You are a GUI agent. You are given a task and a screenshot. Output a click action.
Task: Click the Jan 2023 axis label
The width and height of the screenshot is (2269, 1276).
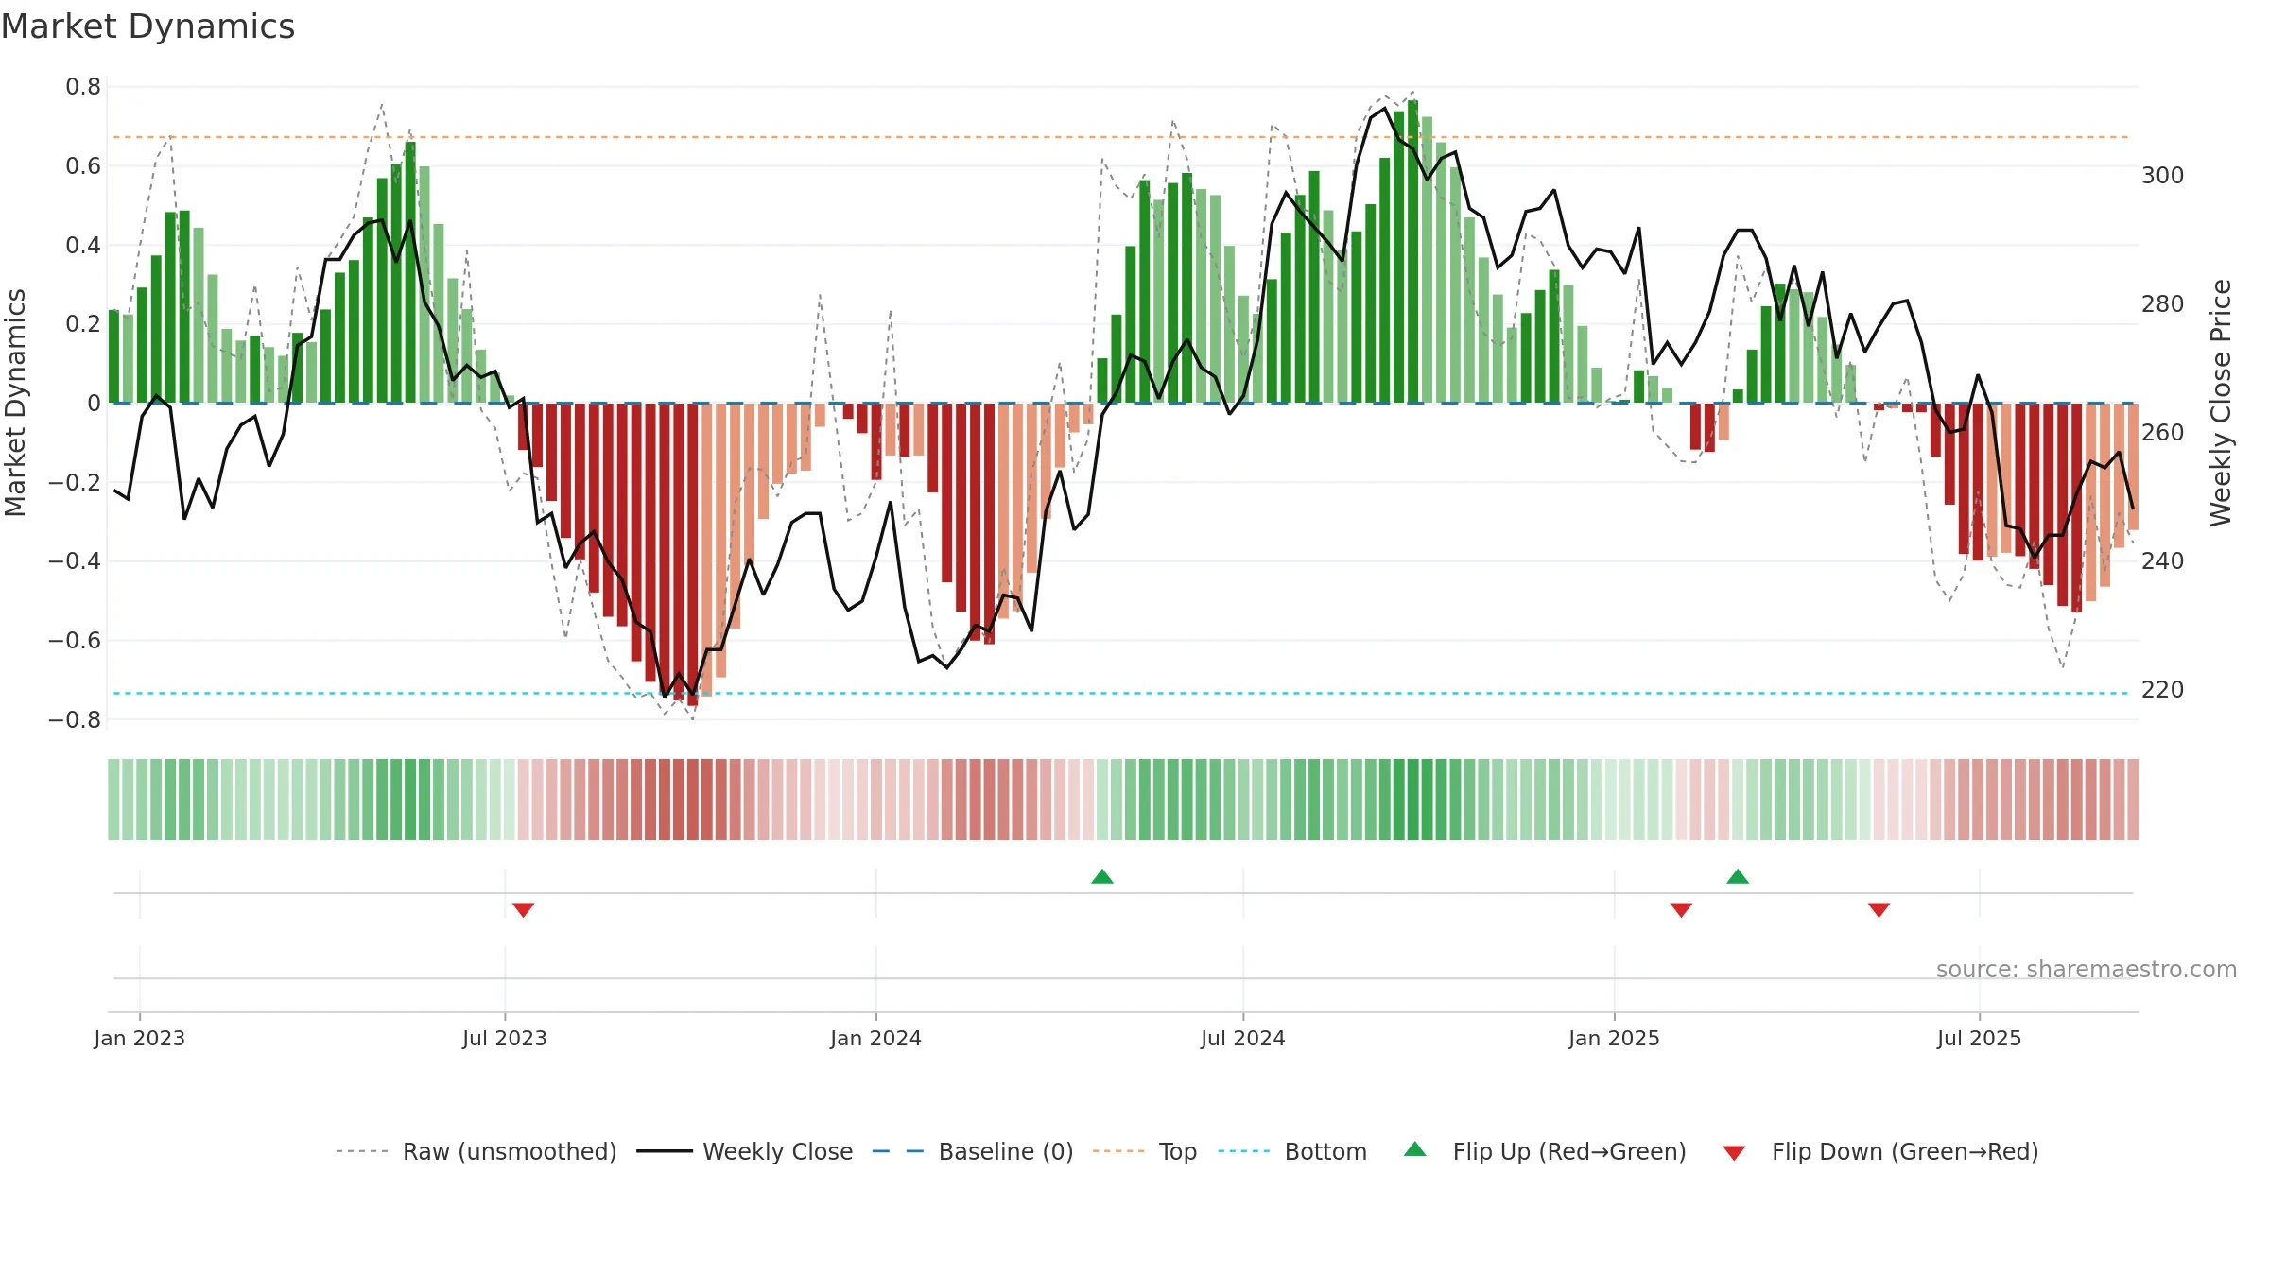coord(140,1038)
